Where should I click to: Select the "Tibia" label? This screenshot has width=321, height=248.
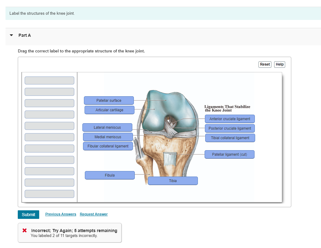pos(173,181)
